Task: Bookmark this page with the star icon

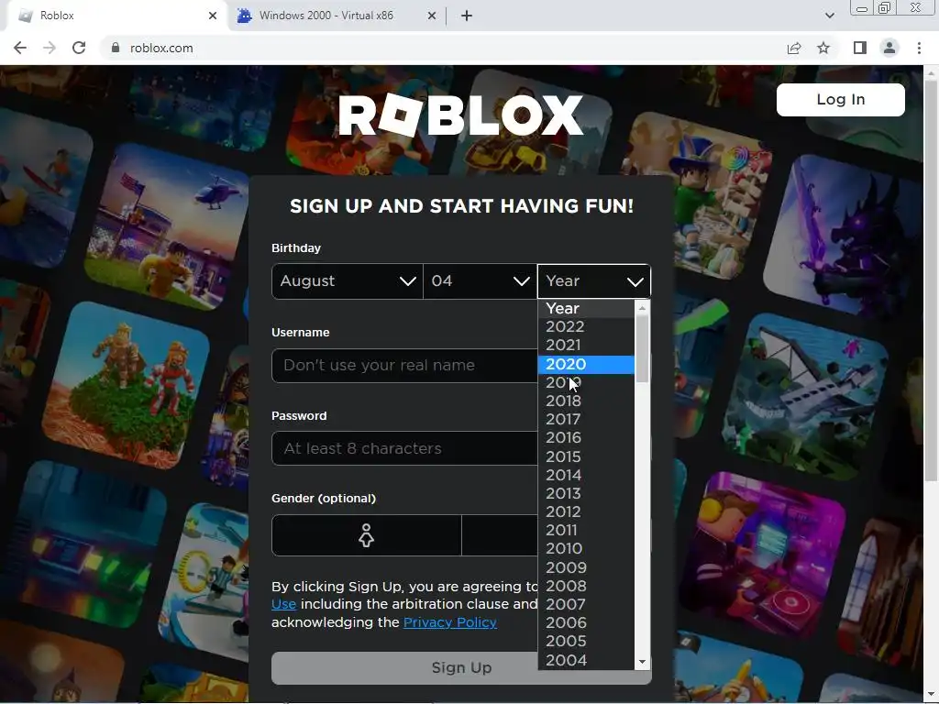Action: pos(823,48)
